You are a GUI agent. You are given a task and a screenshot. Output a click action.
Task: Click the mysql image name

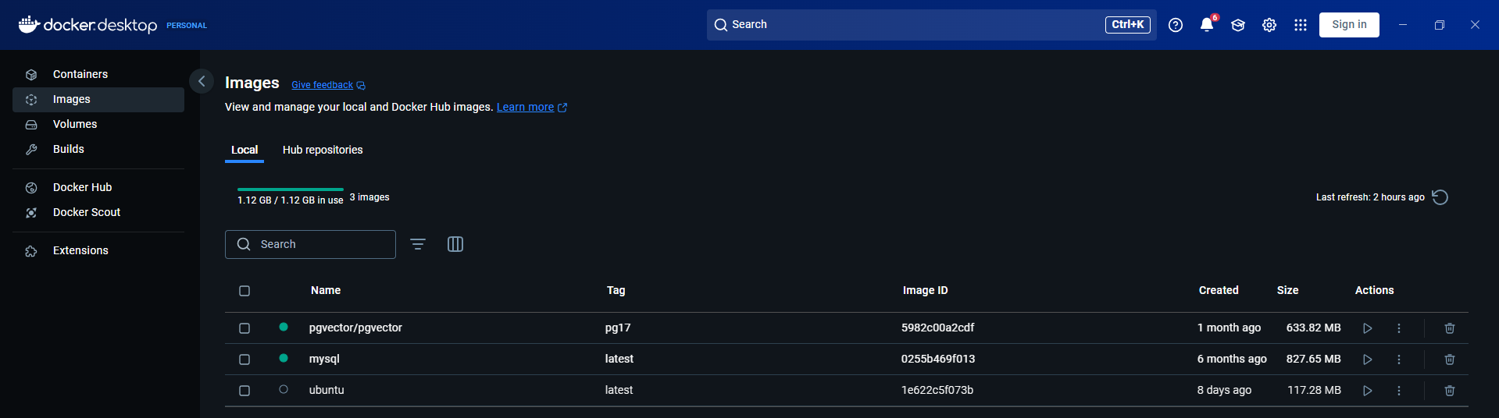pos(324,359)
